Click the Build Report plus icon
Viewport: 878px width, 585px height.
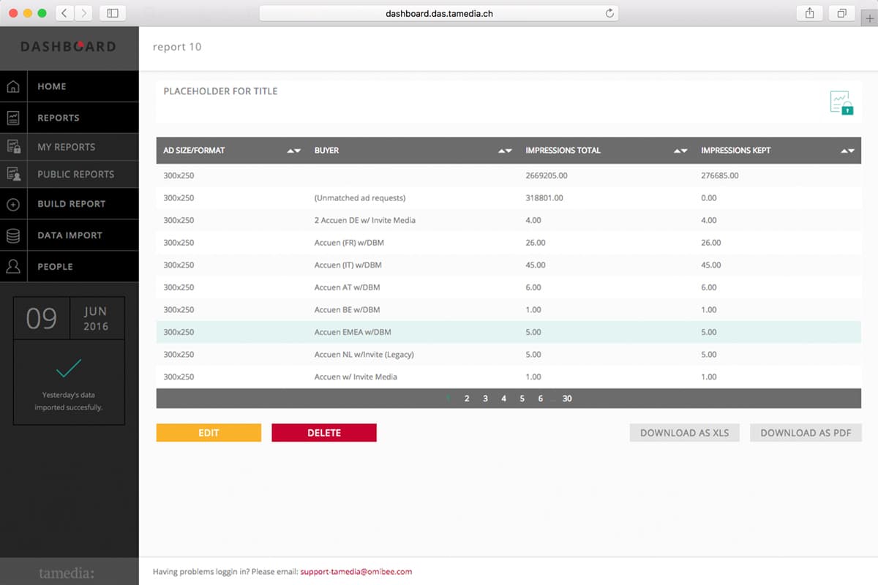[13, 205]
